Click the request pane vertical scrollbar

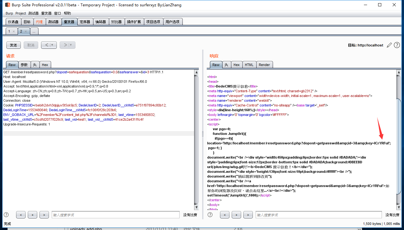pyautogui.click(x=196, y=140)
